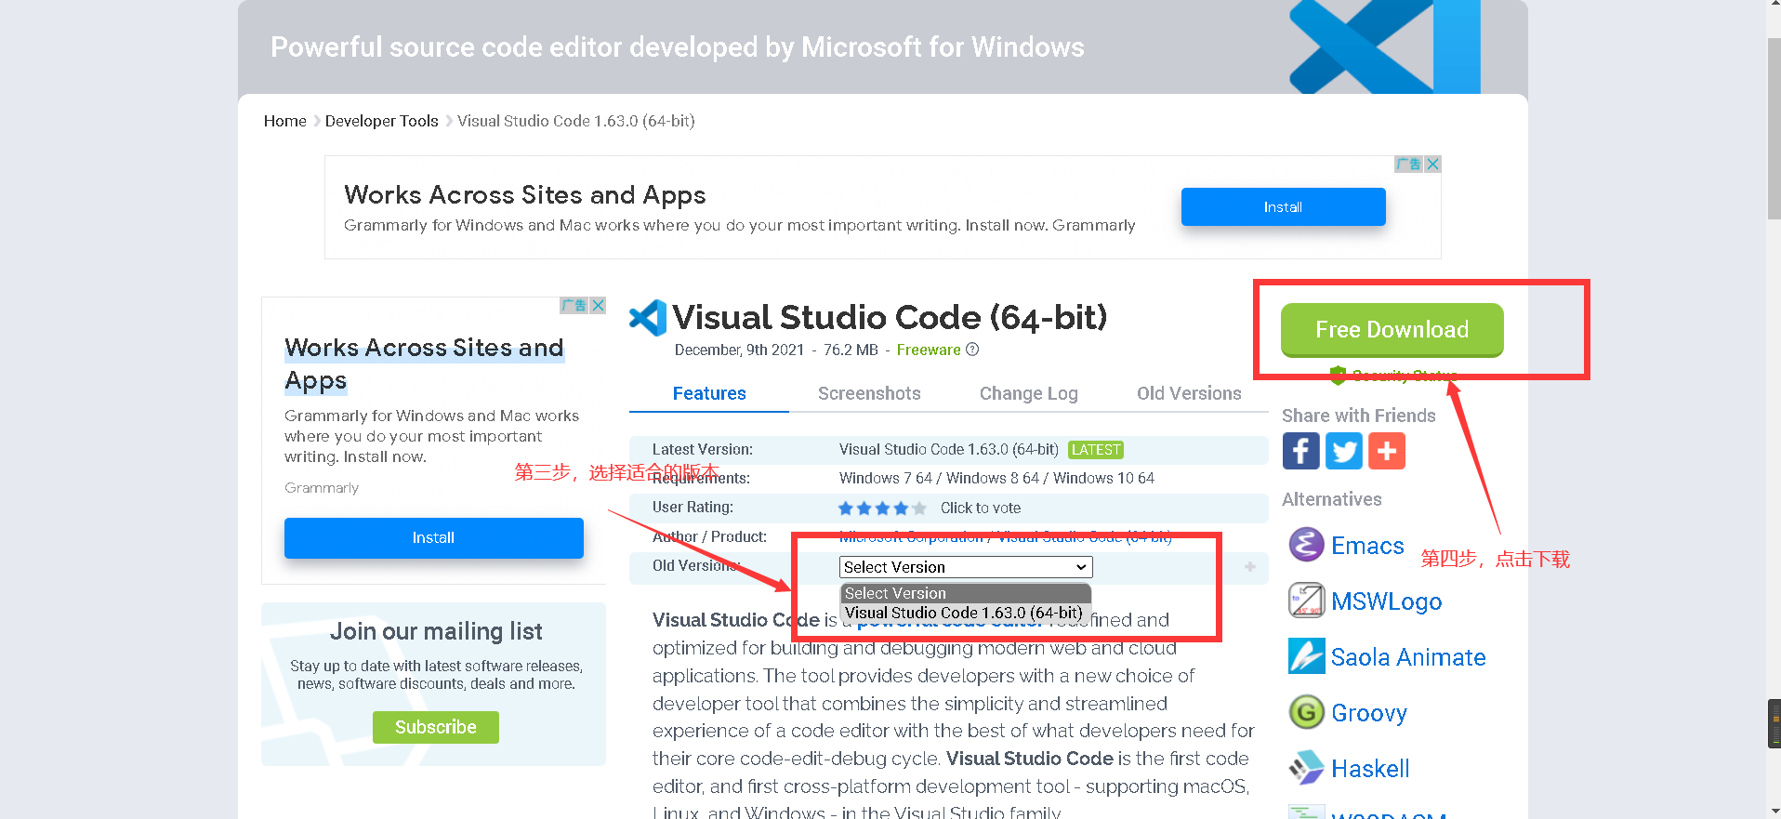This screenshot has height=819, width=1781.
Task: Click the Click to vote text
Action: pos(981,508)
